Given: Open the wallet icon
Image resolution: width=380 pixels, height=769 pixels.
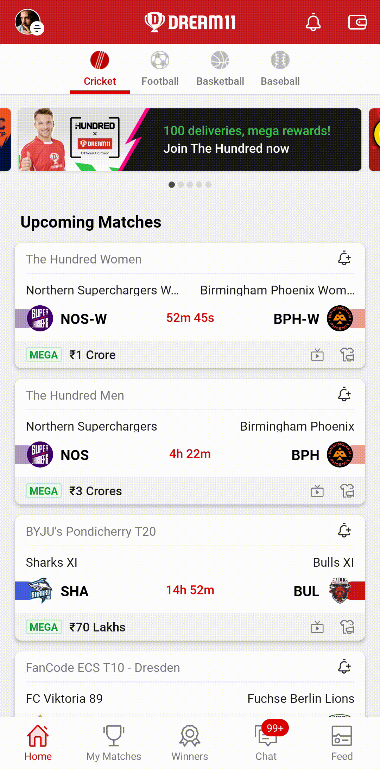Looking at the screenshot, I should [357, 22].
